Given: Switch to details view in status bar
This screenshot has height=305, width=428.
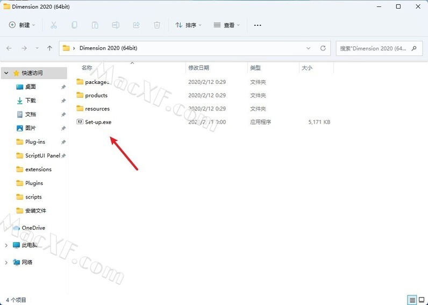Looking at the screenshot, I should tap(412, 300).
